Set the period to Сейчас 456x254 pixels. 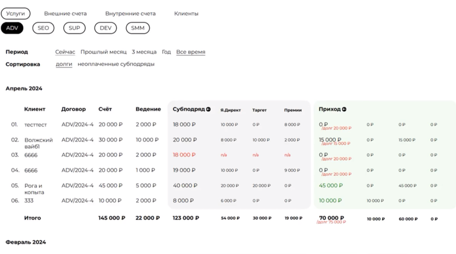click(x=65, y=52)
